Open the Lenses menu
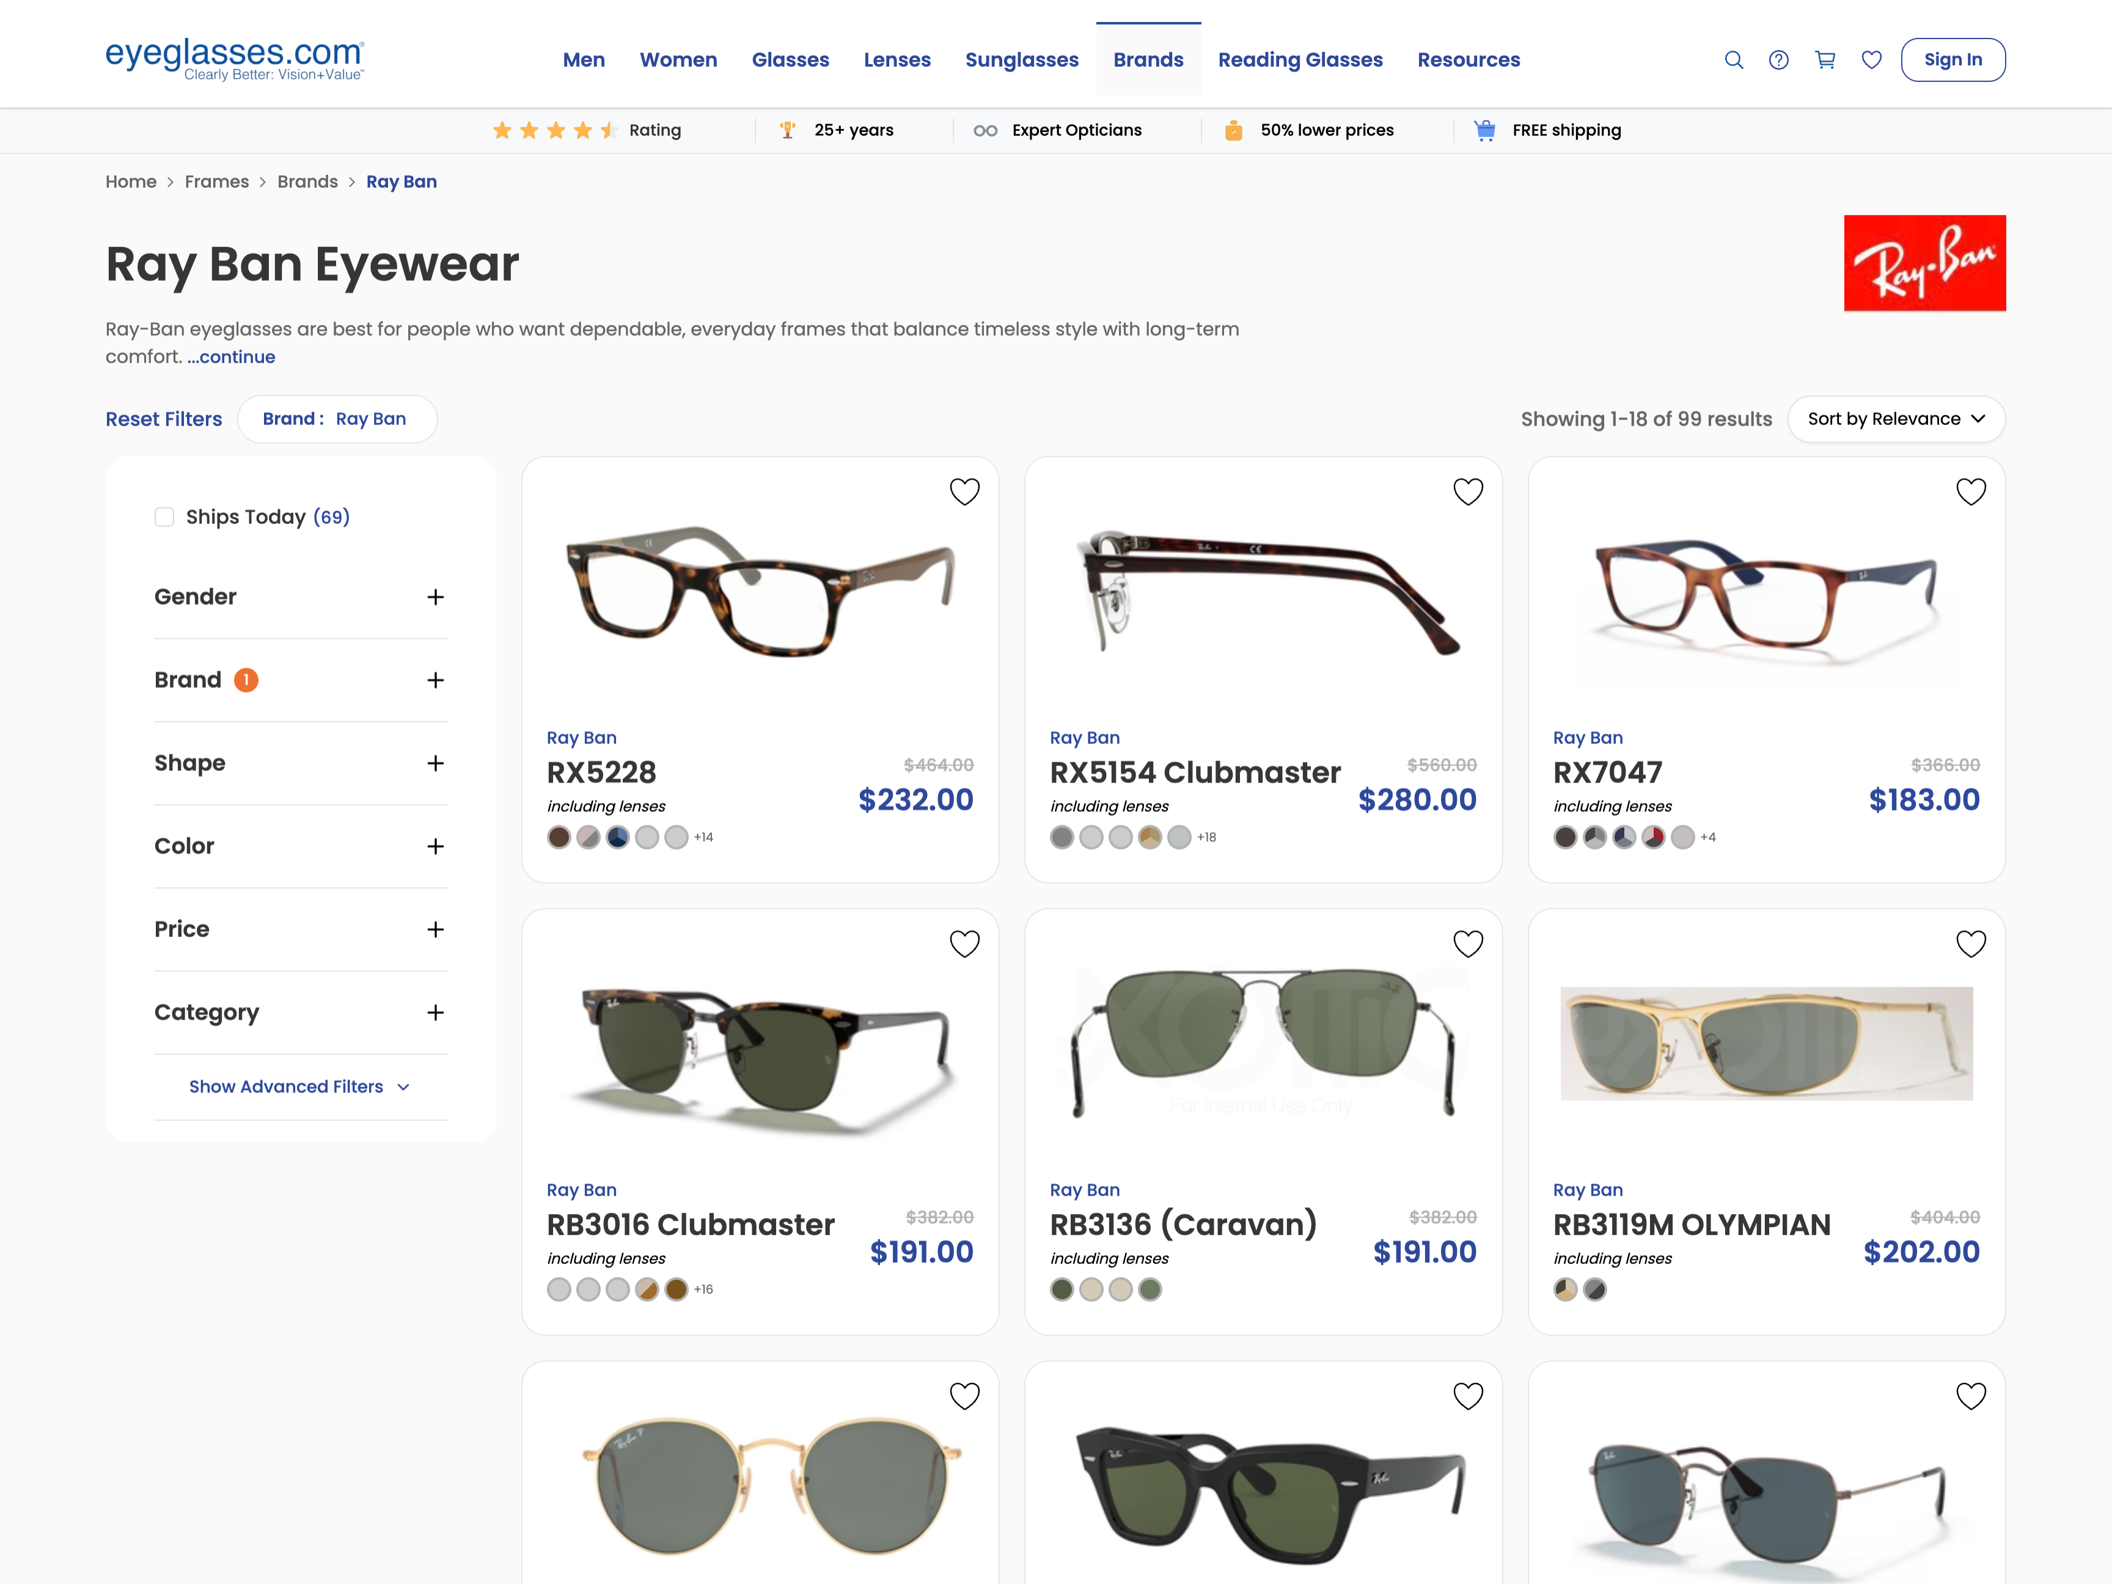 897,60
